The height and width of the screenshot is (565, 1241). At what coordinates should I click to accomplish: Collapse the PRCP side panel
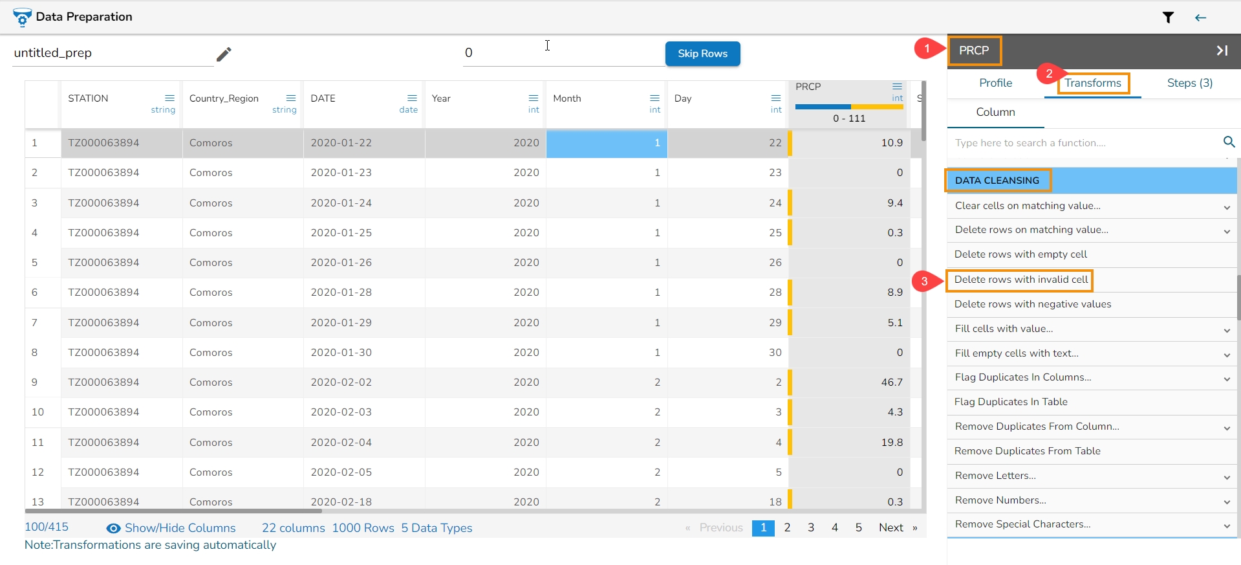click(x=1222, y=50)
